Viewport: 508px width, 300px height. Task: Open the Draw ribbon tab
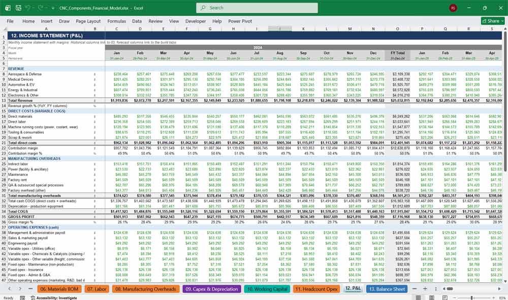click(x=64, y=21)
